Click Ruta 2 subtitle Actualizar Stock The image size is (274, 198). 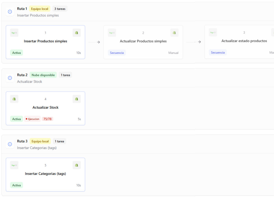click(29, 82)
